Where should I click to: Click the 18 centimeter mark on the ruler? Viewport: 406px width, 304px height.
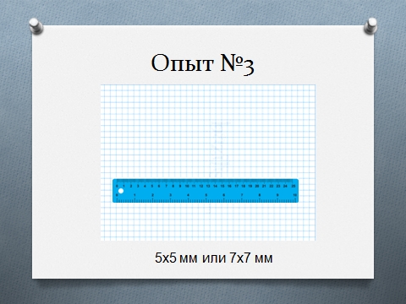[243, 186]
